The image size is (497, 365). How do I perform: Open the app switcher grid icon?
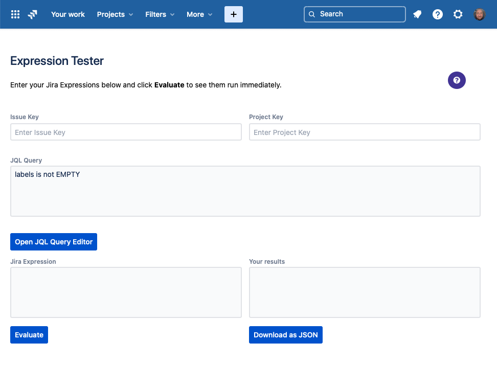point(15,14)
